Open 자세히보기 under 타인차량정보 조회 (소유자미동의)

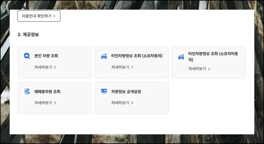(197, 69)
